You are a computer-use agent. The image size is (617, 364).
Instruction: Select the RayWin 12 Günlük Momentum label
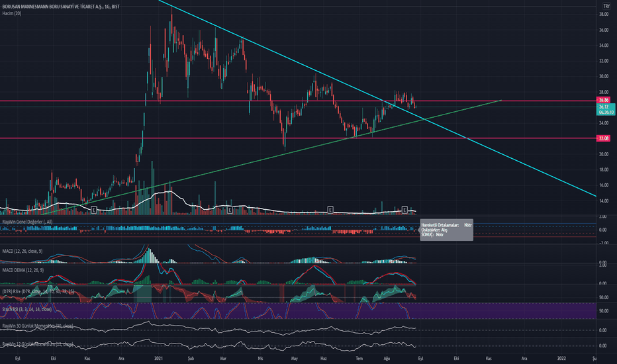(x=37, y=344)
